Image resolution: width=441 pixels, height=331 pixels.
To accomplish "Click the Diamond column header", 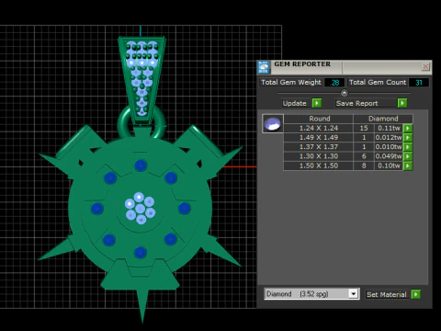I will pyautogui.click(x=383, y=119).
